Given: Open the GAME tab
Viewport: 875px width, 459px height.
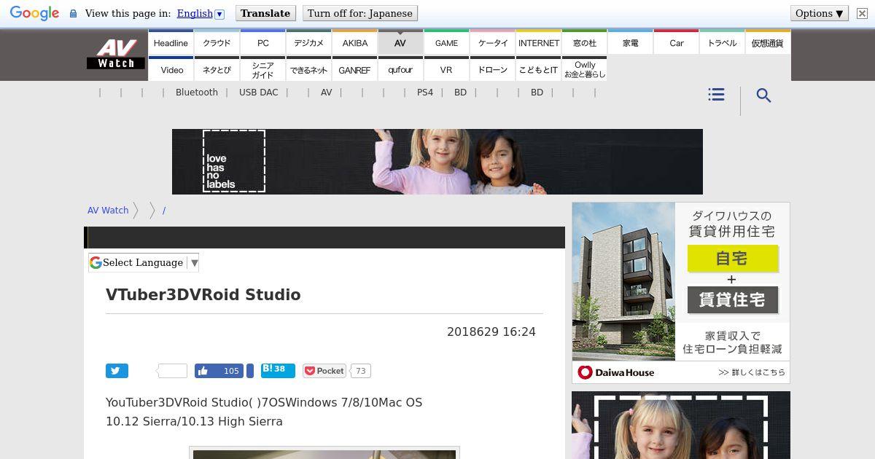Looking at the screenshot, I should (446, 42).
